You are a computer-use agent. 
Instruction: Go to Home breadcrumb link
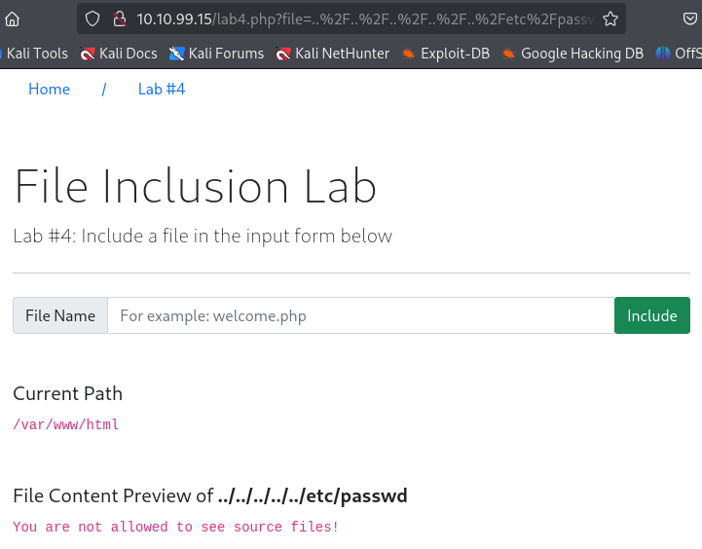click(x=50, y=89)
